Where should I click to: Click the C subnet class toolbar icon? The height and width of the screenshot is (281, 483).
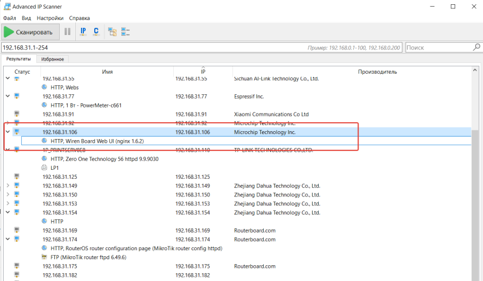tap(96, 31)
